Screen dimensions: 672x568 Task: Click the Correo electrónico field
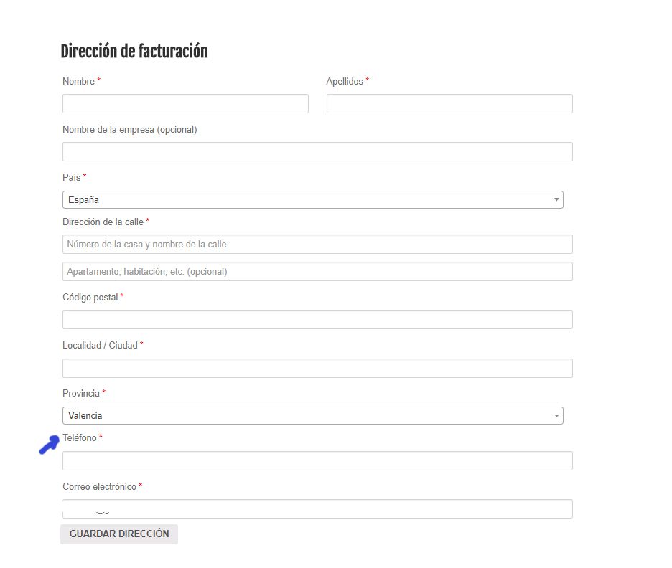pyautogui.click(x=317, y=508)
